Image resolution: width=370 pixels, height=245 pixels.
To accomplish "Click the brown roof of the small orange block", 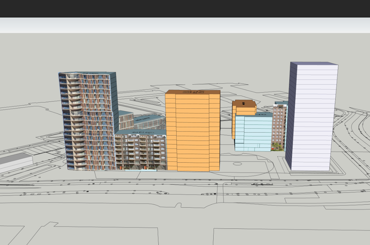I will point(244,103).
